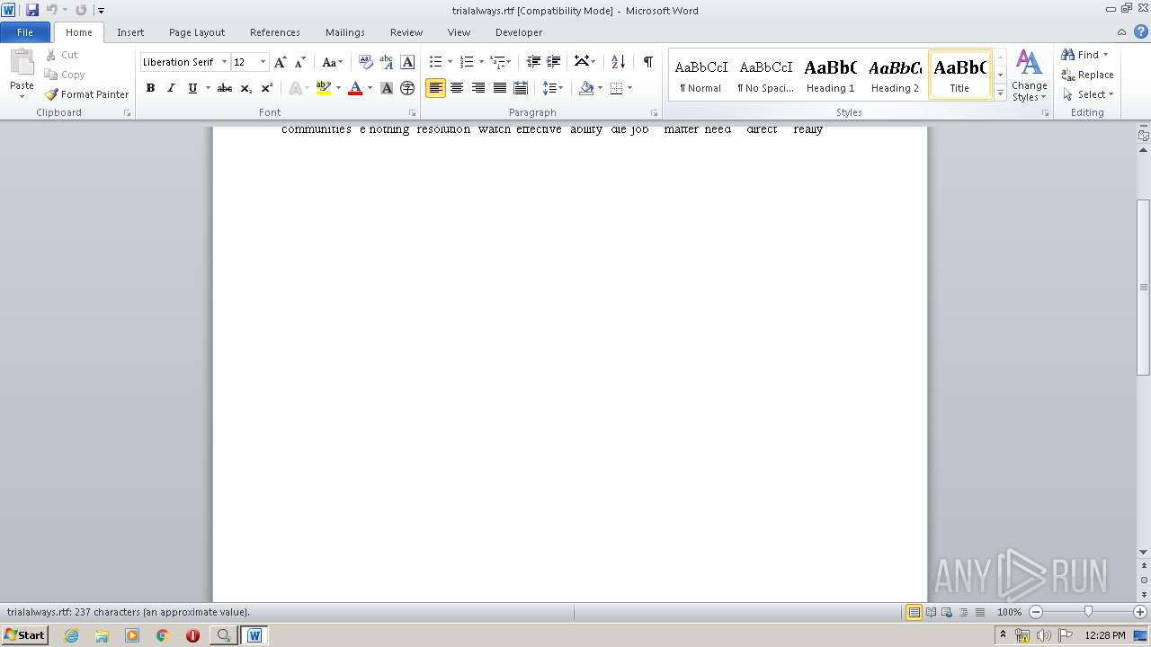
Task: Open Internet Explorer from taskbar
Action: (x=71, y=635)
